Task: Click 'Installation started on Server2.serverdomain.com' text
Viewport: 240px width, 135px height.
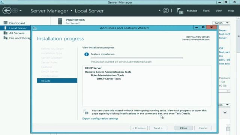Action: click(121, 61)
